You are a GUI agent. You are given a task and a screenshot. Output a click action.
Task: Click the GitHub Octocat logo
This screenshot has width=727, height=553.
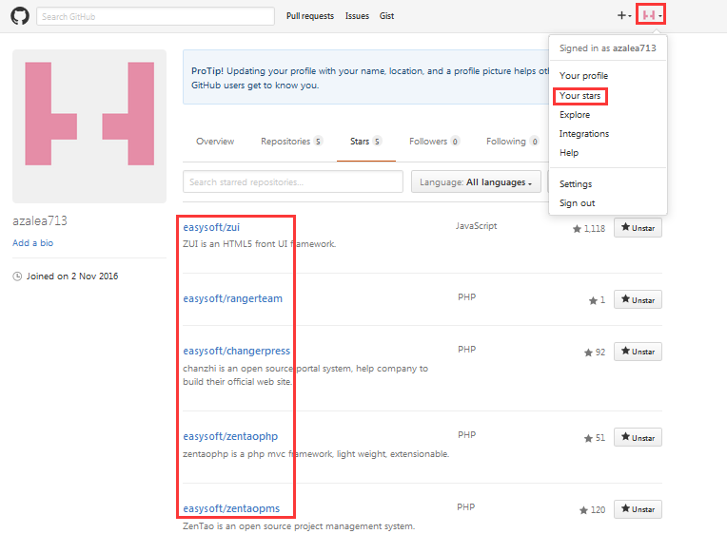pos(20,16)
